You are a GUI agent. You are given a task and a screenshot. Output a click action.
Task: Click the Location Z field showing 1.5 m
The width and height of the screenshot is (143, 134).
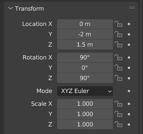pyautogui.click(x=85, y=45)
